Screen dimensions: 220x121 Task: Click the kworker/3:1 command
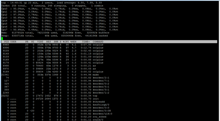tap(101, 90)
